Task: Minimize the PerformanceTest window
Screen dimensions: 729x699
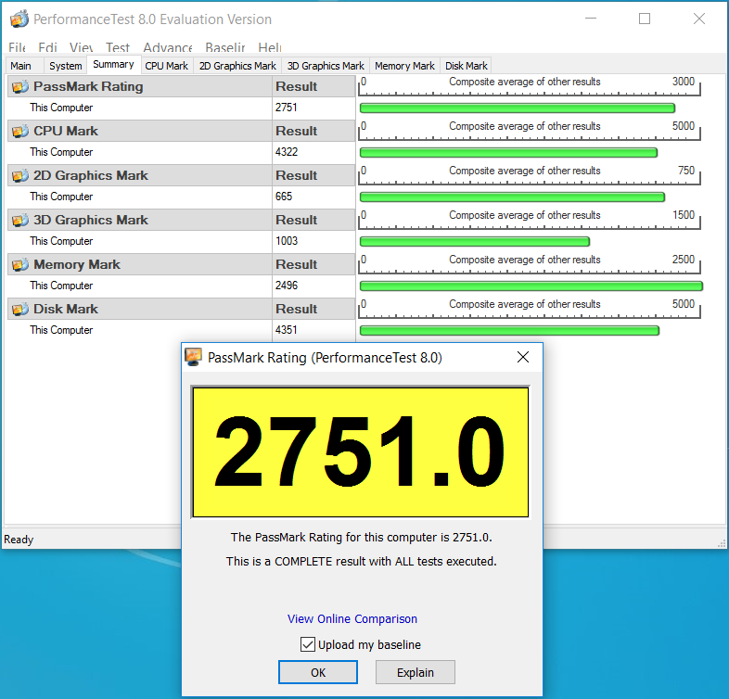Action: (591, 19)
